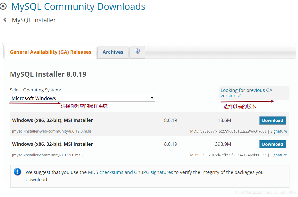Open the info bubble icon tab
The height and width of the screenshot is (197, 298).
[x=137, y=52]
